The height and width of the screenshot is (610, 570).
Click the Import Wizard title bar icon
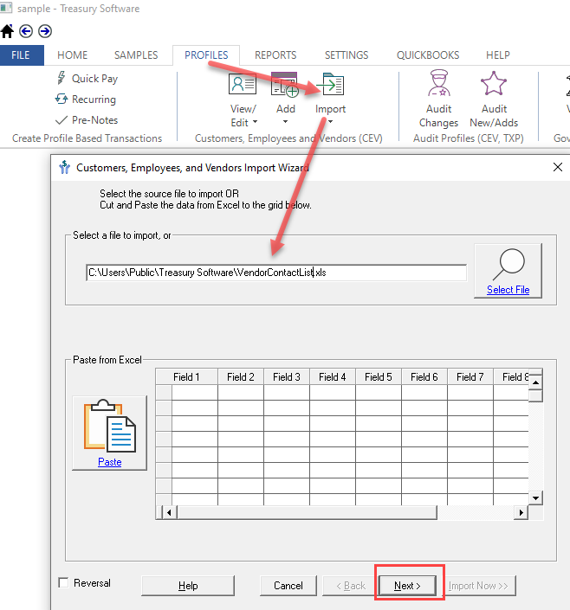[x=64, y=167]
